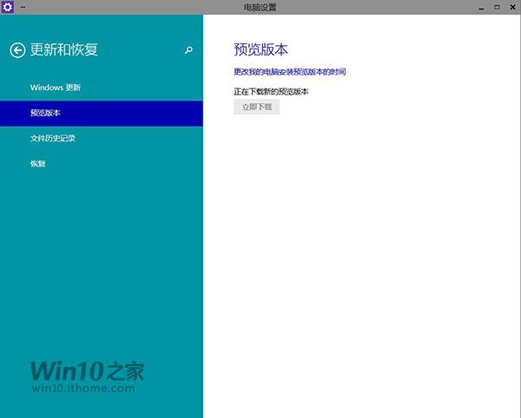Select 预览版本 in the sidebar
The image size is (521, 418).
pos(102,113)
